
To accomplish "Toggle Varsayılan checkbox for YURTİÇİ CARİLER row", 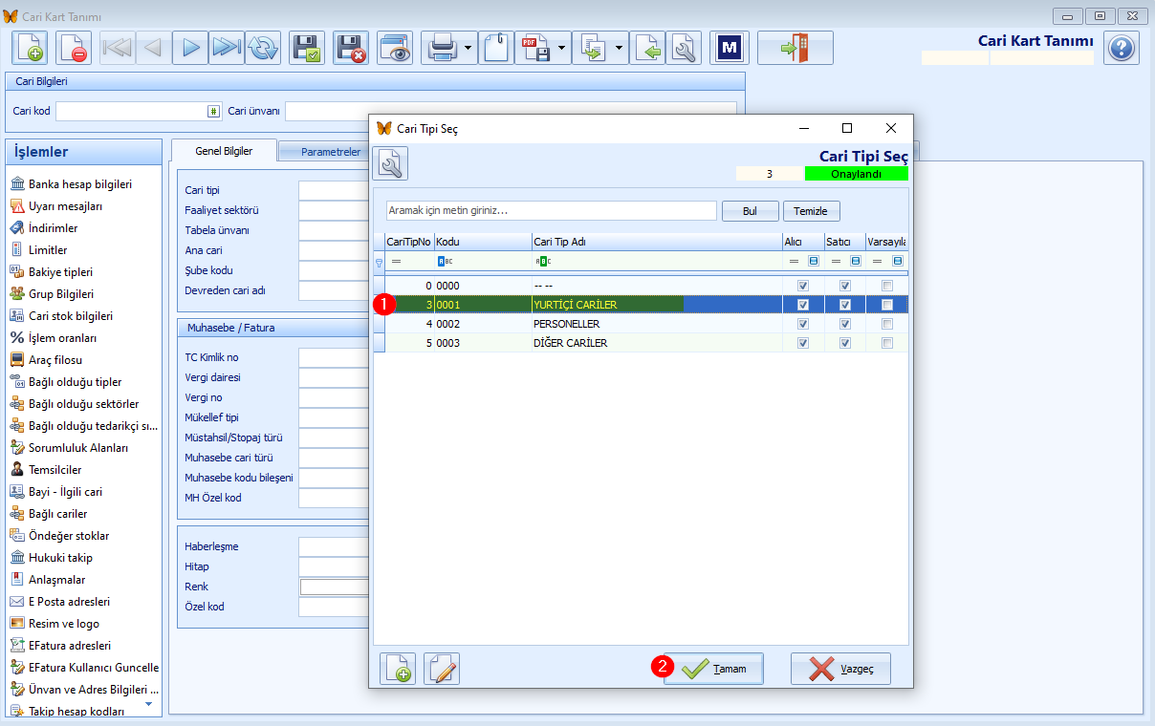I will (x=887, y=305).
